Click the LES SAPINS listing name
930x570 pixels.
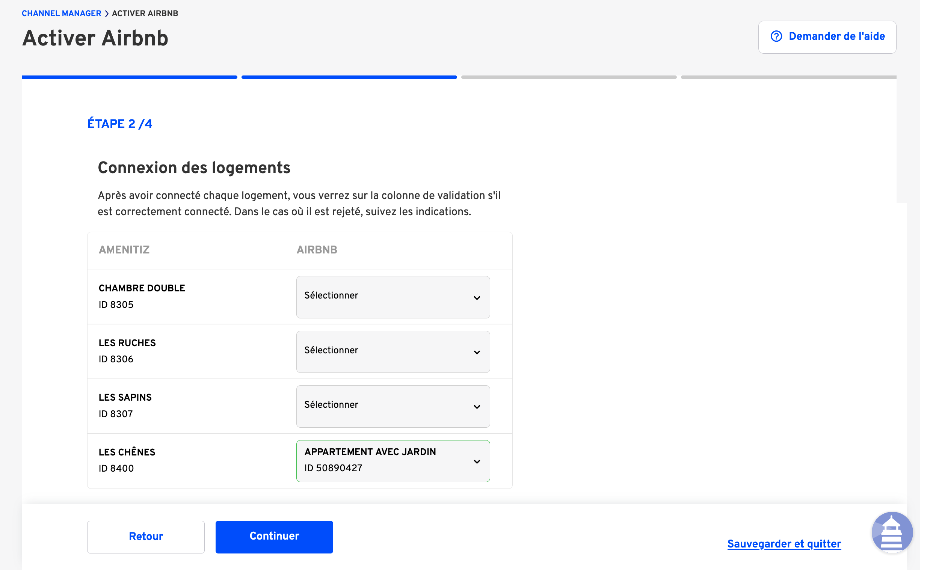pos(125,397)
